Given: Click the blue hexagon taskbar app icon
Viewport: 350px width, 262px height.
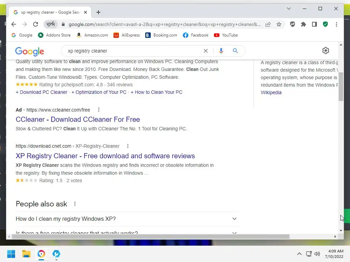Looking at the screenshot, I should pyautogui.click(x=56, y=254).
